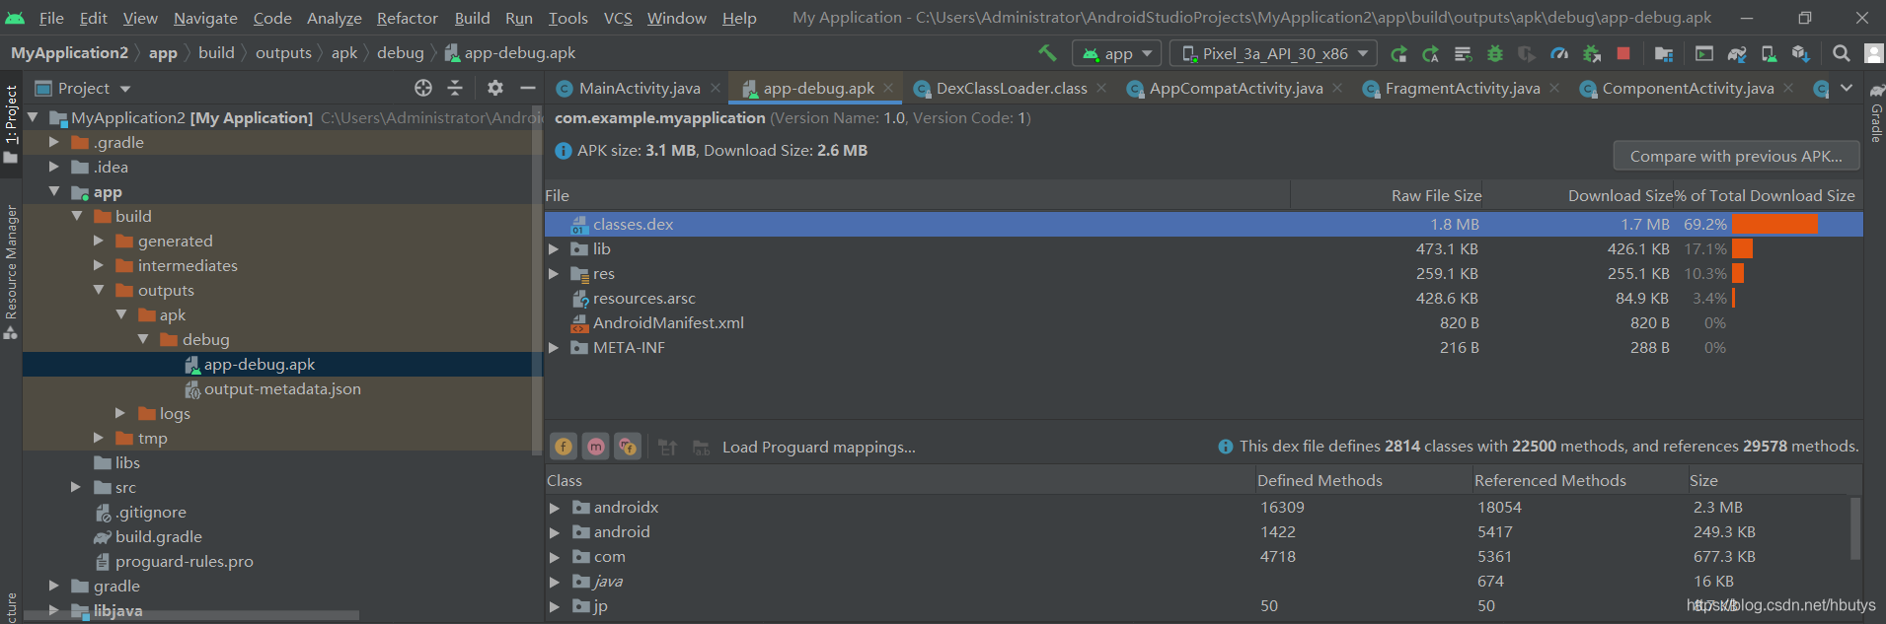Show hidden editor tabs chevron
1886x624 pixels.
[1847, 88]
